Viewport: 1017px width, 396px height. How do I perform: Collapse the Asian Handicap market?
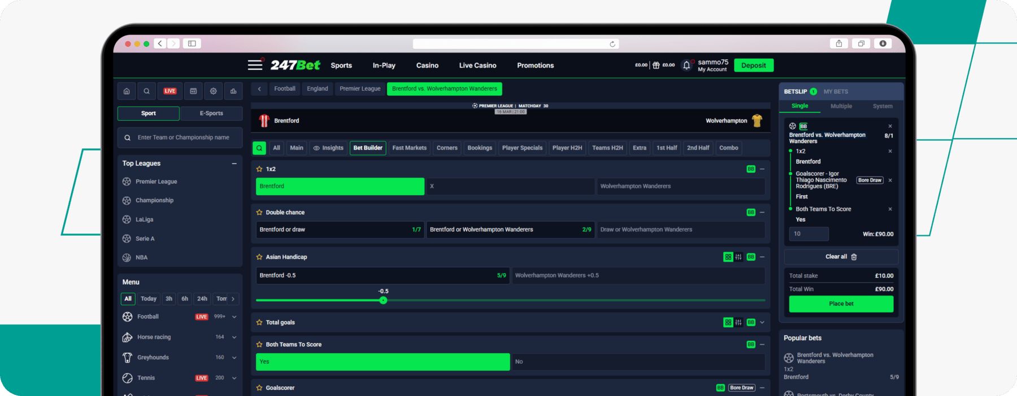[x=762, y=257]
